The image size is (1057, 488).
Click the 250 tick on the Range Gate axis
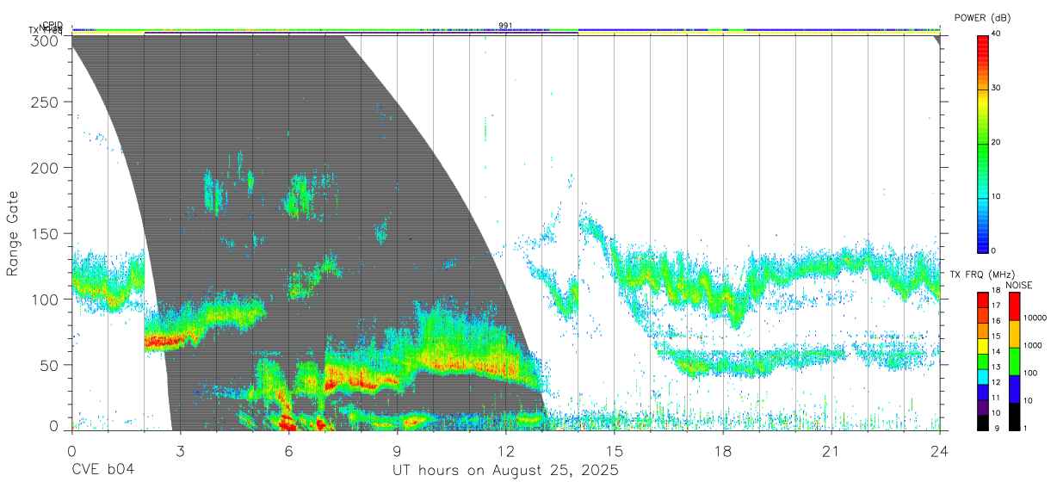tap(44, 102)
